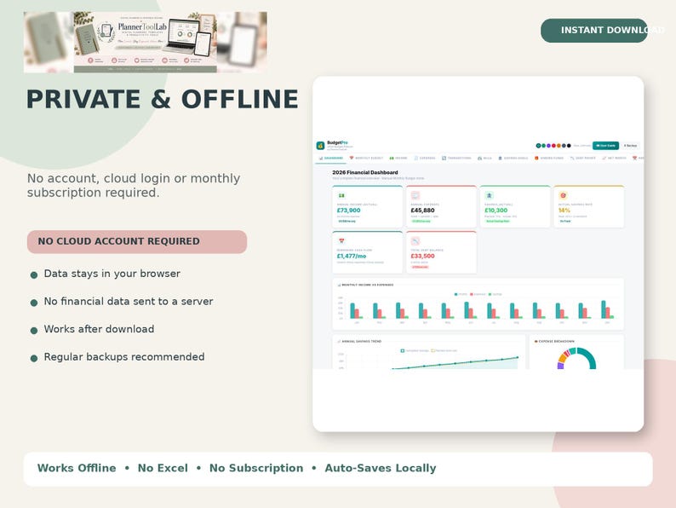Click the Savings Goals tab icon
The width and height of the screenshot is (676, 508).
[x=500, y=158]
